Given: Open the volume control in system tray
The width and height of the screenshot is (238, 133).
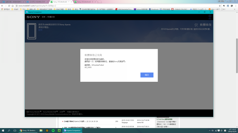Looking at the screenshot, I should (x=213, y=131).
